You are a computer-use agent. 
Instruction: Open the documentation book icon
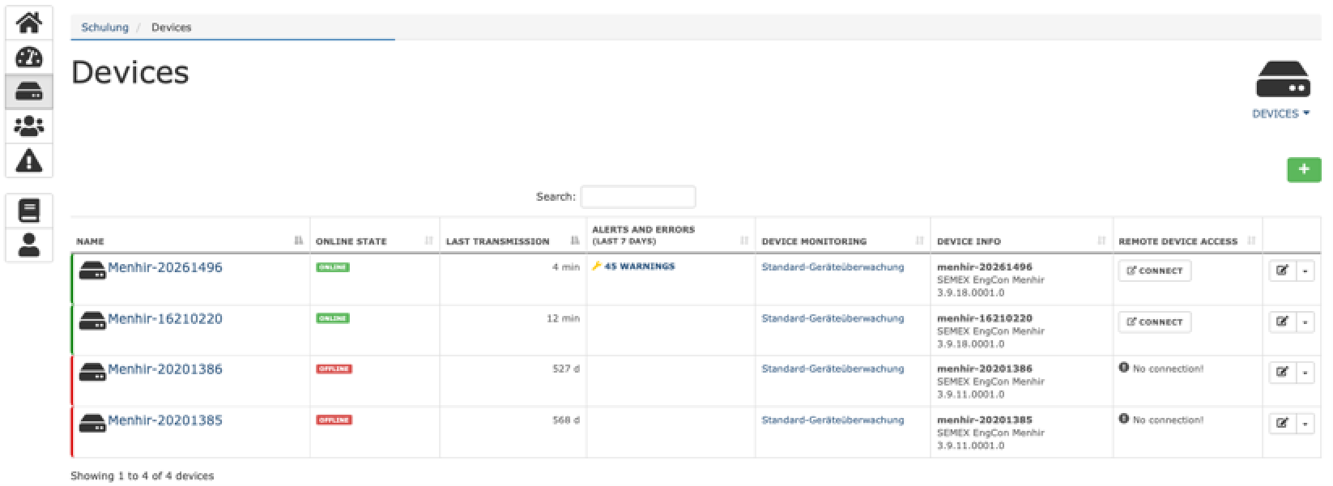coord(29,211)
